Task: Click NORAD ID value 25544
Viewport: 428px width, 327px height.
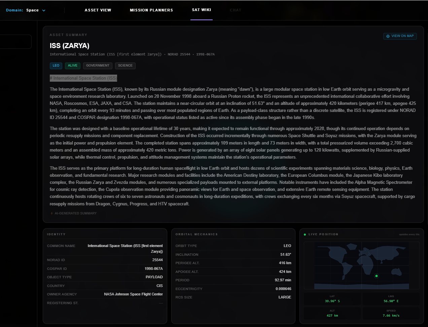Action: click(x=157, y=260)
